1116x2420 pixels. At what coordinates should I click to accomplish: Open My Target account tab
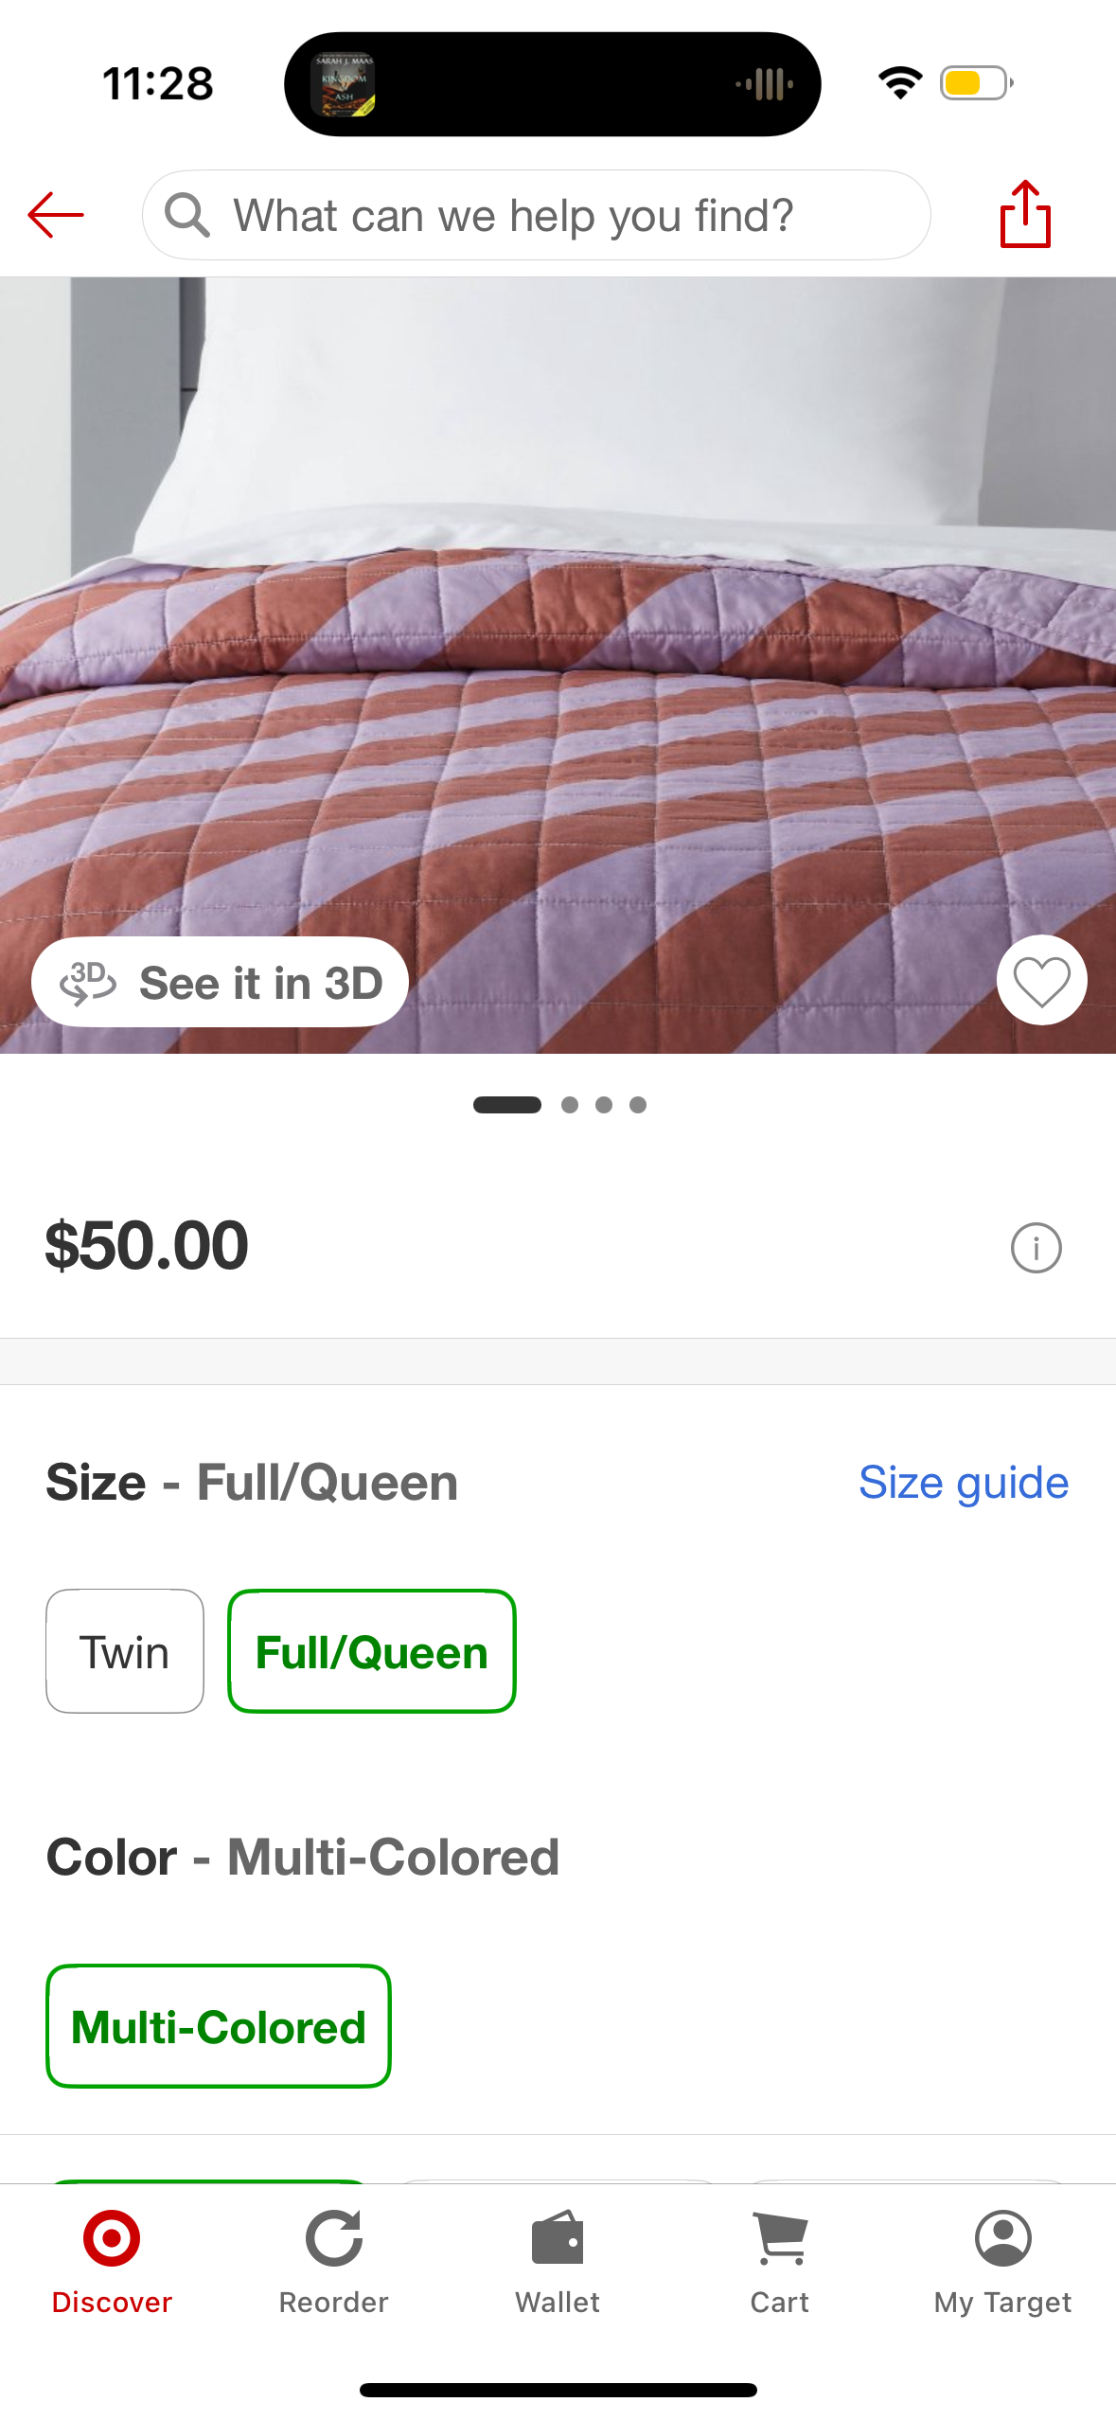coord(1002,2261)
